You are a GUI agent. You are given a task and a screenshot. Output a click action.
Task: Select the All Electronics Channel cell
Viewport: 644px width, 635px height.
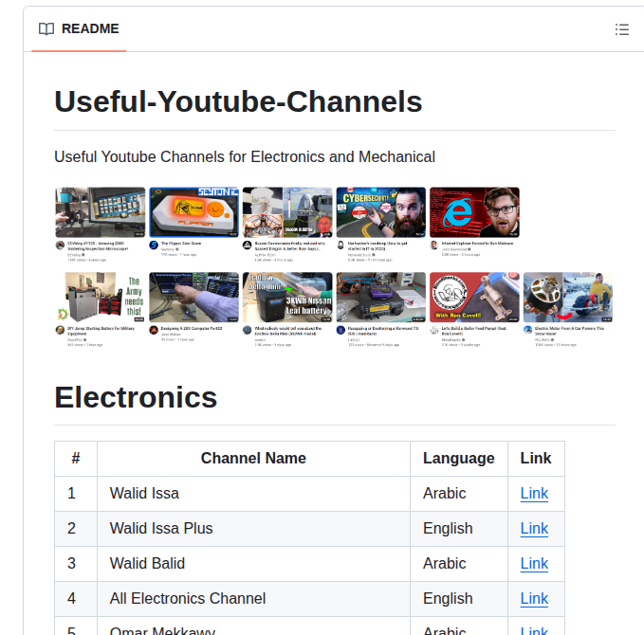[253, 598]
